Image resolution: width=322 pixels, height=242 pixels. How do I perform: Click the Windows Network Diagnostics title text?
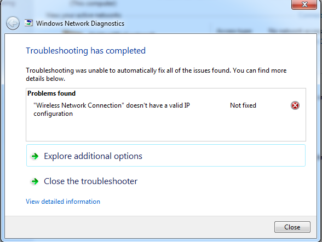[80, 23]
